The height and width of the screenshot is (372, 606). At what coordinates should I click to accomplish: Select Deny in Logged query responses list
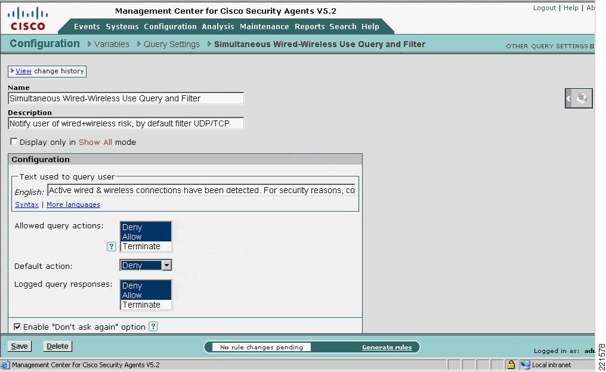146,286
